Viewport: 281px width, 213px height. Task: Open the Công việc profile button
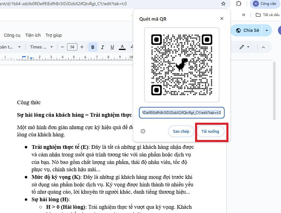pyautogui.click(x=265, y=4)
